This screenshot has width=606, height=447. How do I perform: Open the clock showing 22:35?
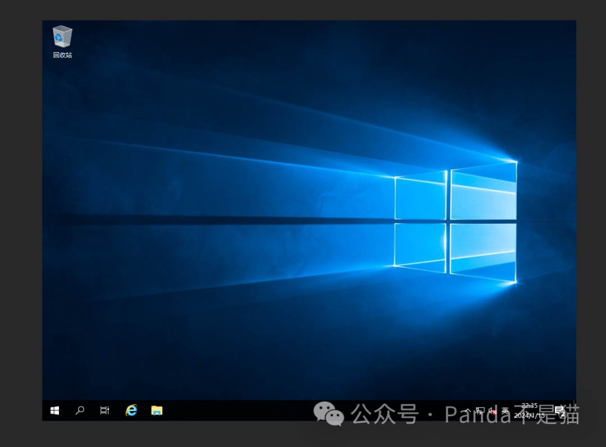(x=529, y=411)
